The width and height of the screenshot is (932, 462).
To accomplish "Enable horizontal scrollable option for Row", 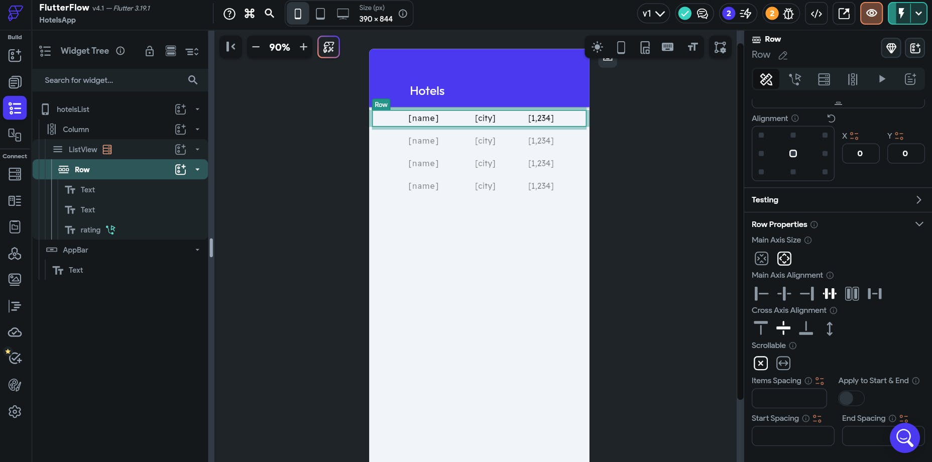I will [783, 363].
